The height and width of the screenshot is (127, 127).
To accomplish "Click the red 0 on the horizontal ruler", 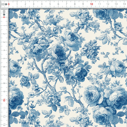I will (9, 4).
